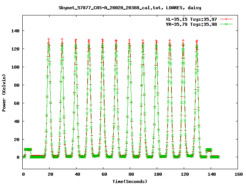
Task: Click the y-axis tick label 100
Action: click(15, 67)
